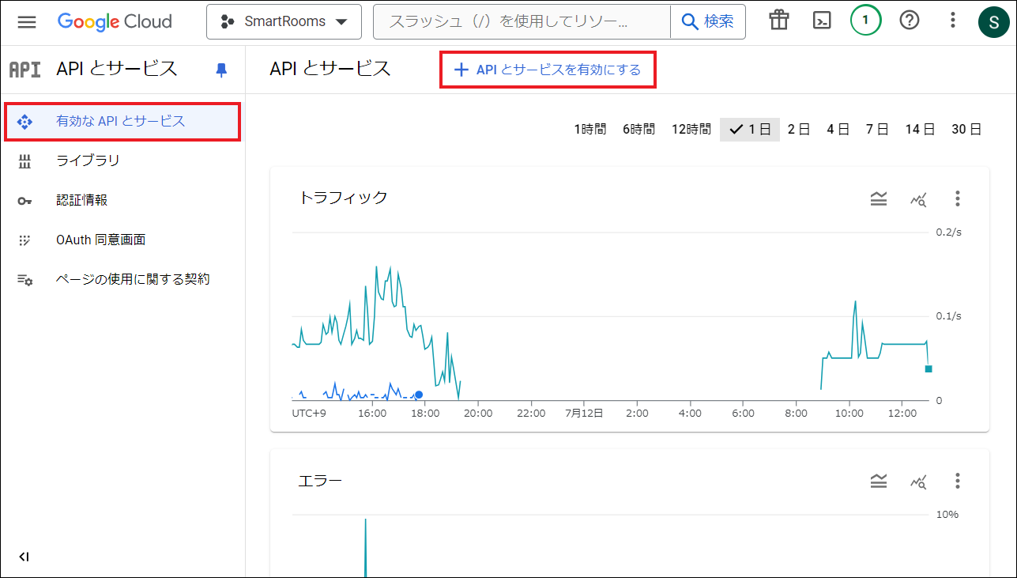This screenshot has height=578, width=1017.
Task: Unpin the API とサービス pin icon
Action: click(x=221, y=70)
